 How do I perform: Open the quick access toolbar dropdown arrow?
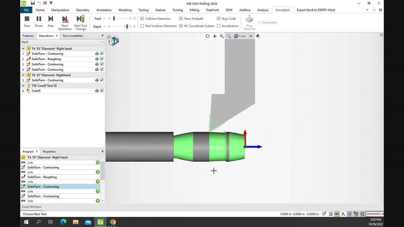tap(51, 3)
